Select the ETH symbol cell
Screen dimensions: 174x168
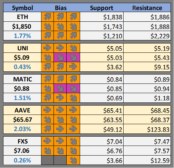tap(22, 17)
